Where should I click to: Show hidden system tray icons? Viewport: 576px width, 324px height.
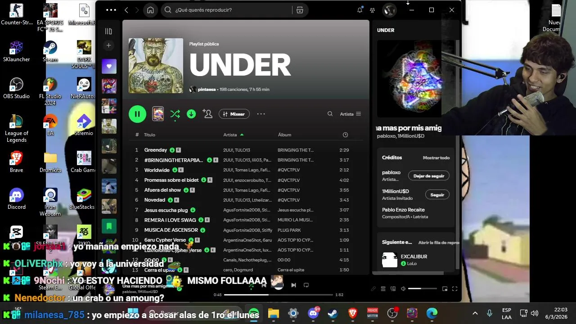tap(475, 313)
